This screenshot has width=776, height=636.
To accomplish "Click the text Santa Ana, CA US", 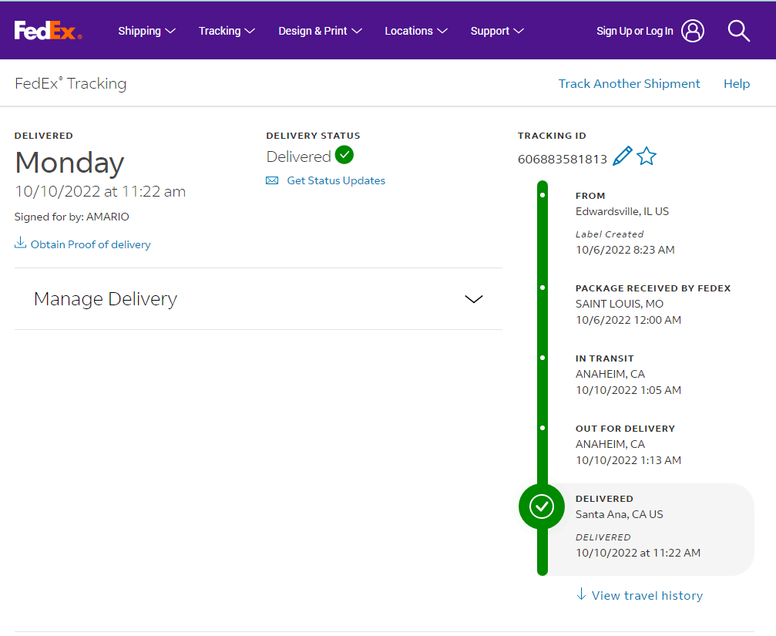I will tap(619, 514).
